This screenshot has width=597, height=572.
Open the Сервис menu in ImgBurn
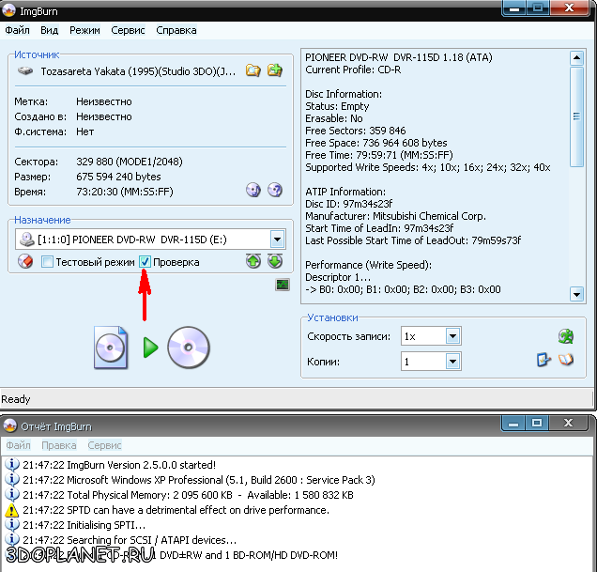pos(128,30)
